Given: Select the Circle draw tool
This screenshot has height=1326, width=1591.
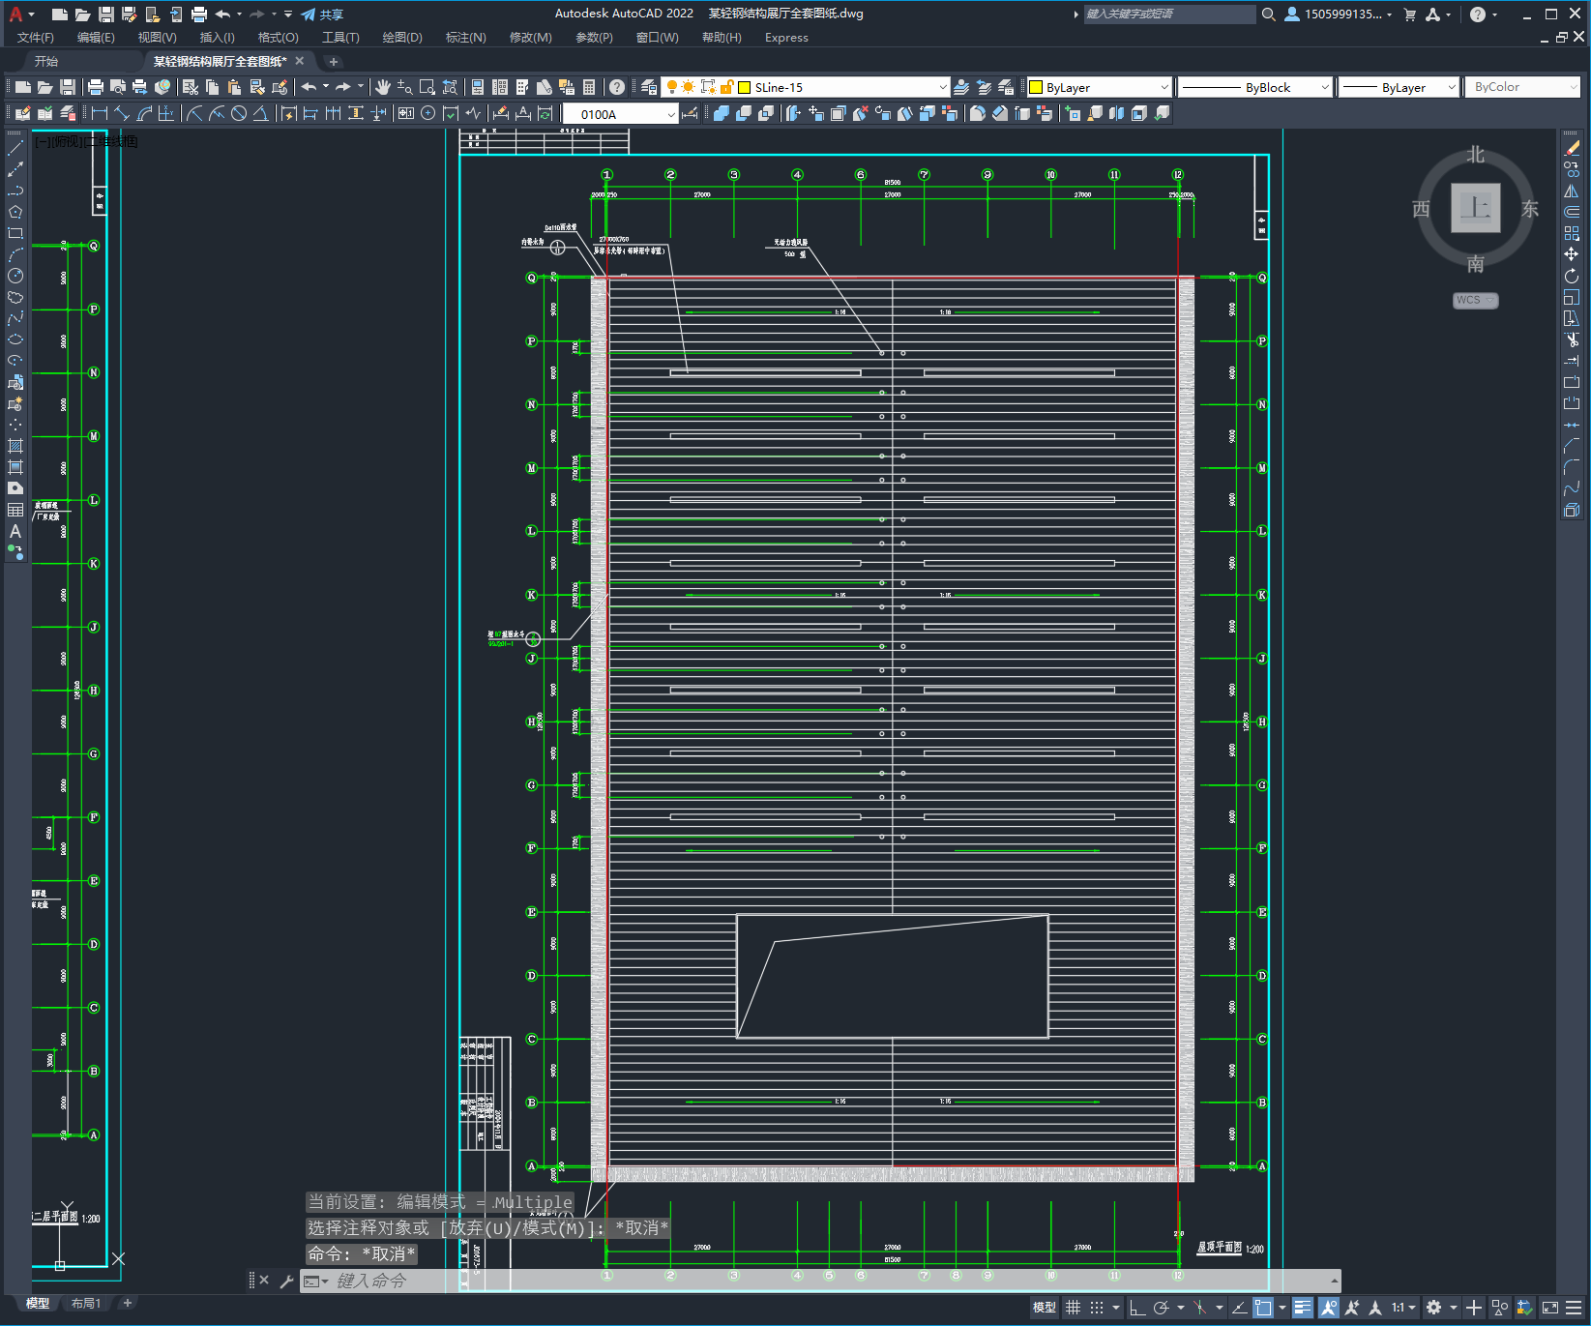Looking at the screenshot, I should [15, 276].
